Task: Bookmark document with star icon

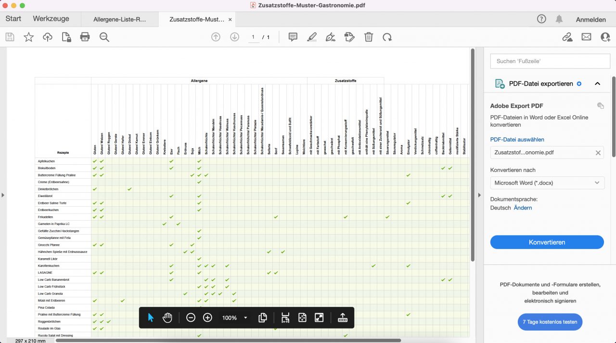Action: [29, 37]
